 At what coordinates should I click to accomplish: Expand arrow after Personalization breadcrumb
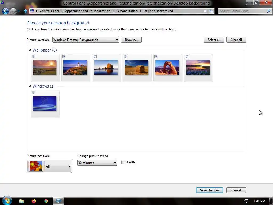pos(140,11)
